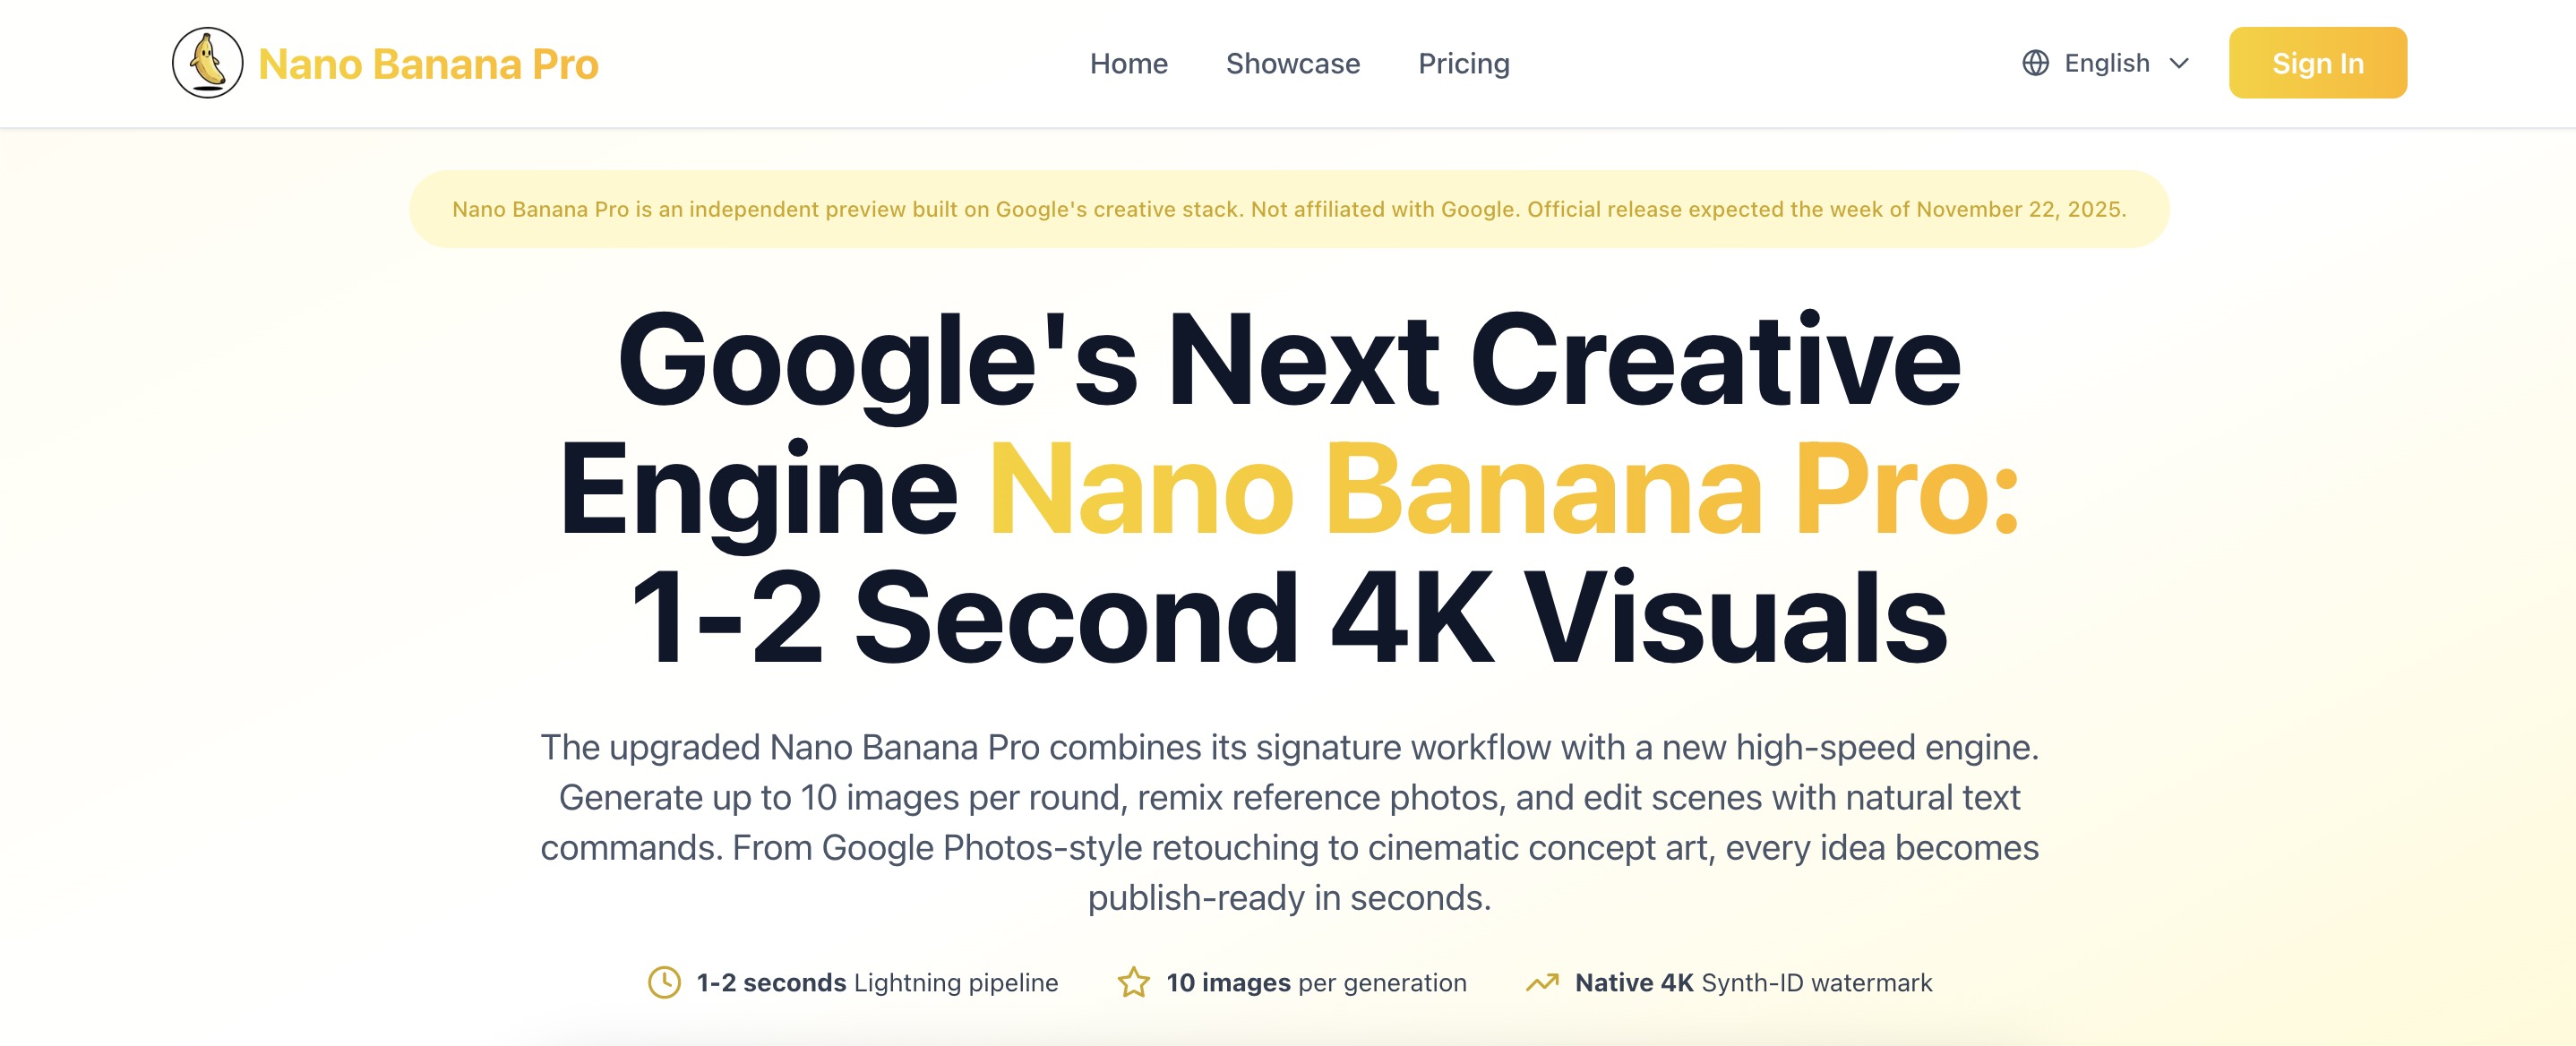2576x1046 pixels.
Task: Click the "Native 4K Synth-ID watermark" label
Action: (x=1753, y=982)
